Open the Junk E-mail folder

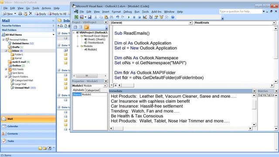click(19, 62)
